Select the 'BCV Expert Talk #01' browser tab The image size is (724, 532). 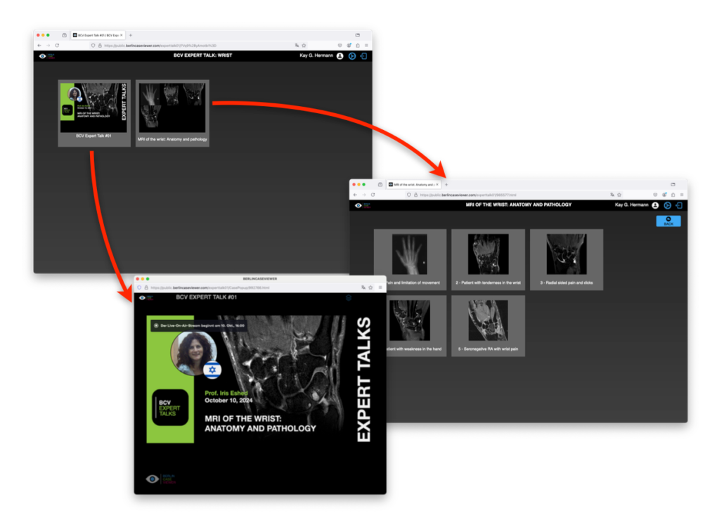98,35
